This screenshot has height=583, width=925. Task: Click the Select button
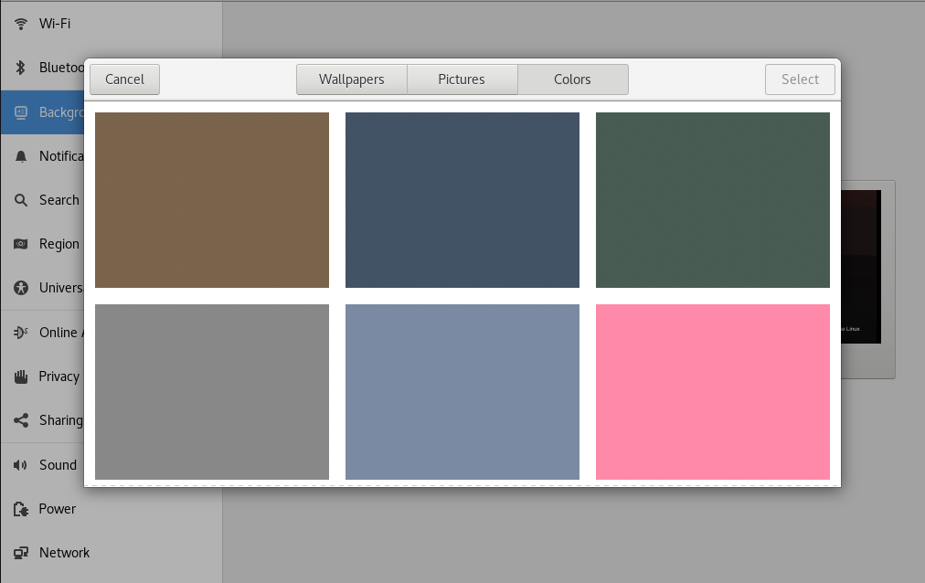click(800, 79)
